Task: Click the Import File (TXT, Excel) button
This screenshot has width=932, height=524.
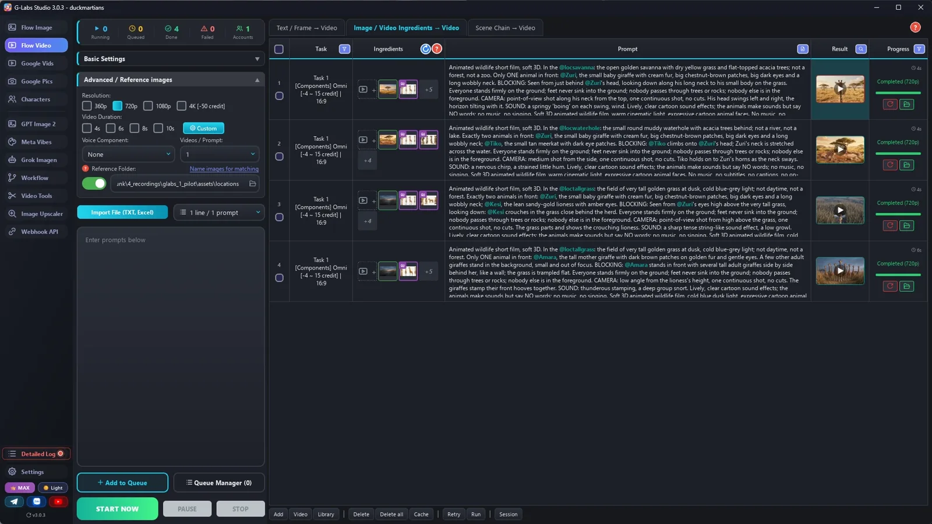Action: 122,213
